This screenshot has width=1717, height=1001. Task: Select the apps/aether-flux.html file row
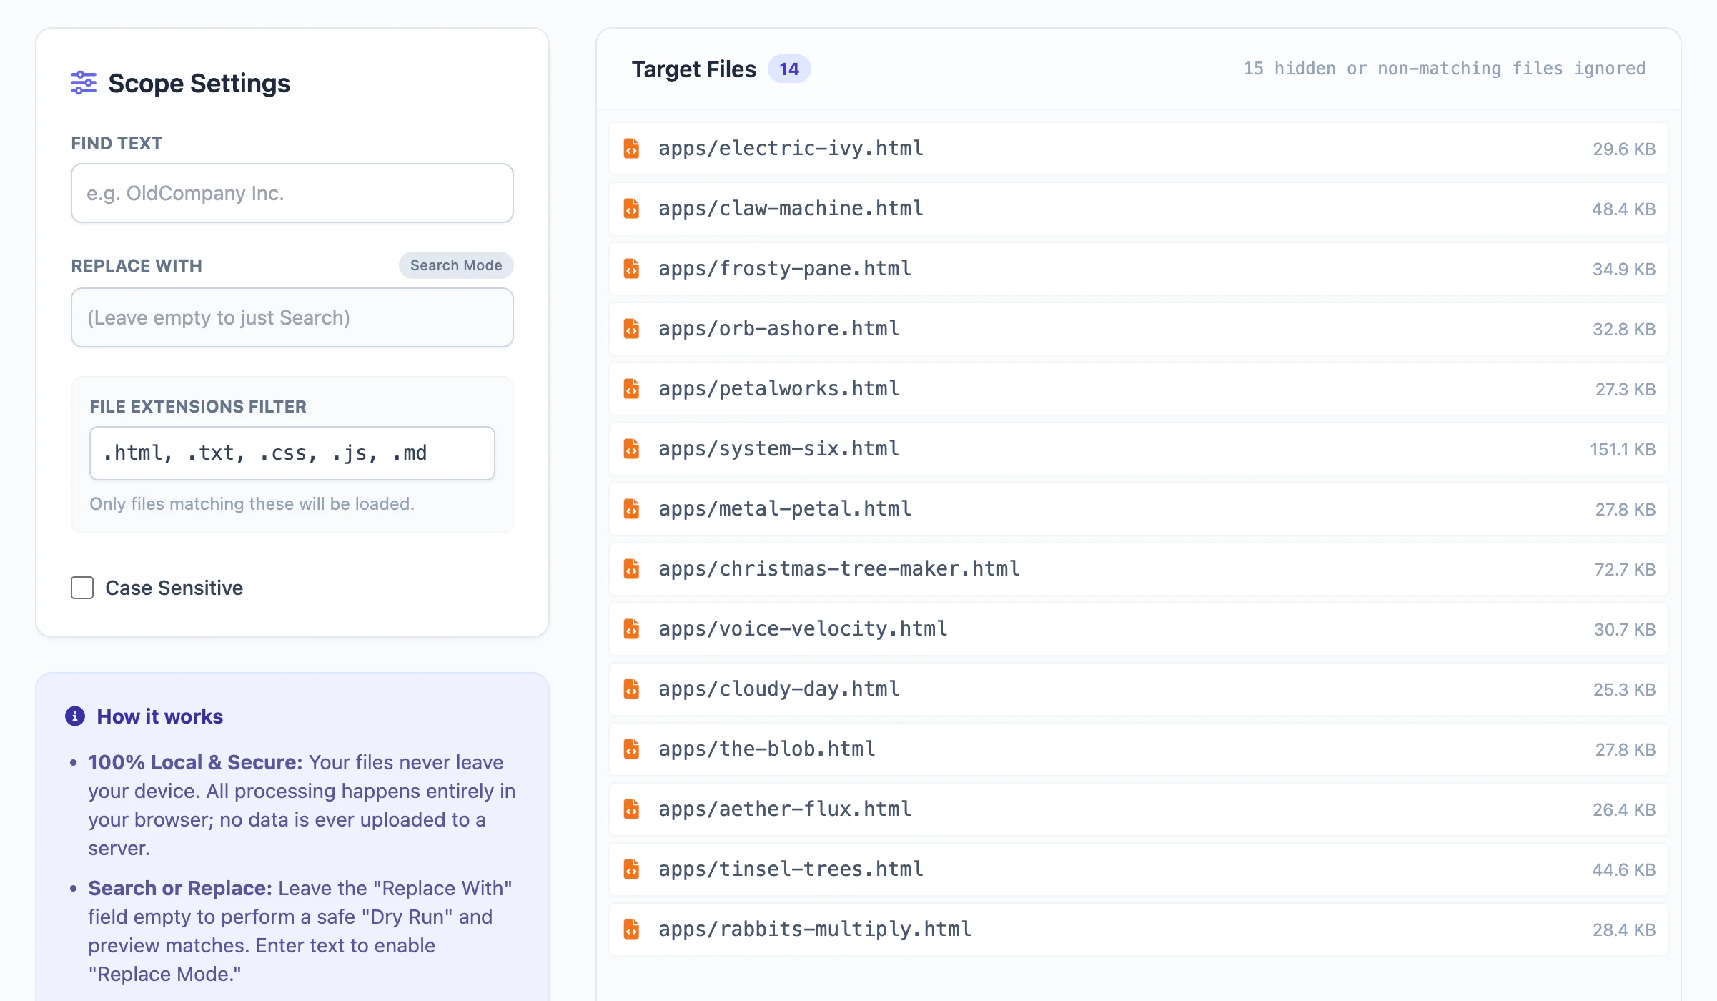[1137, 809]
